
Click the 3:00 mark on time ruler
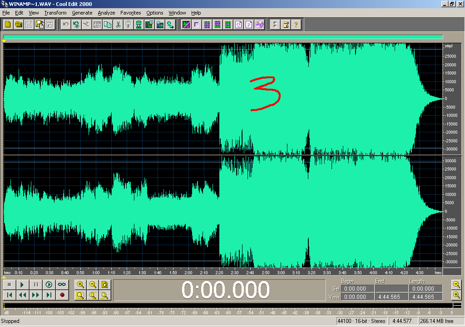tap(281, 273)
